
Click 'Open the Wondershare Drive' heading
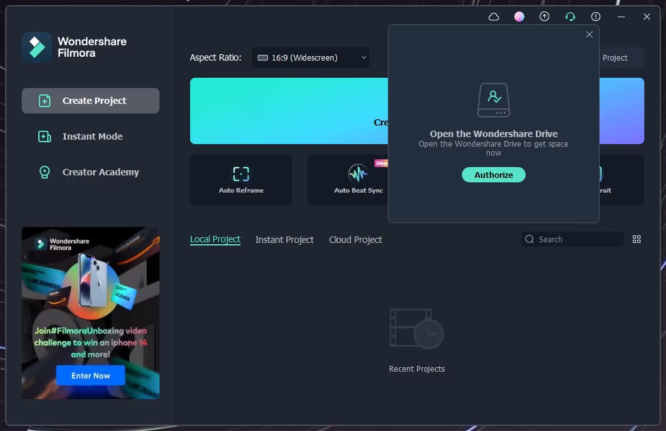point(494,134)
